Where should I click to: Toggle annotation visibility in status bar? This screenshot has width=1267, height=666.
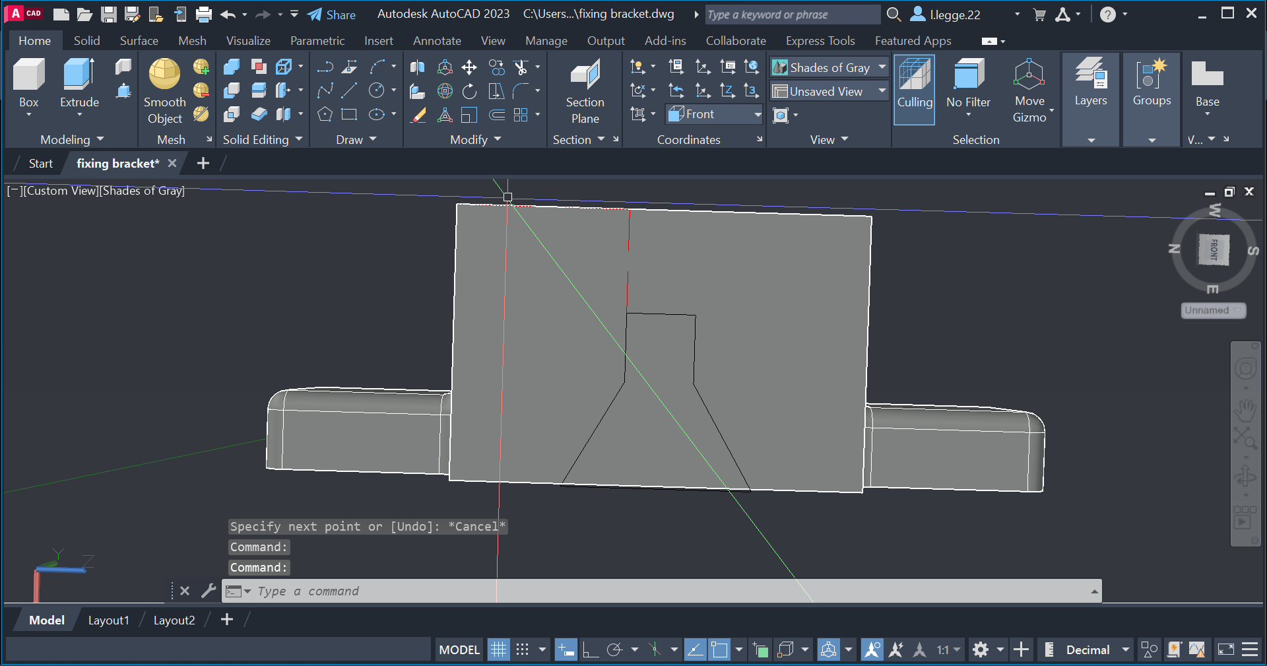click(x=872, y=649)
